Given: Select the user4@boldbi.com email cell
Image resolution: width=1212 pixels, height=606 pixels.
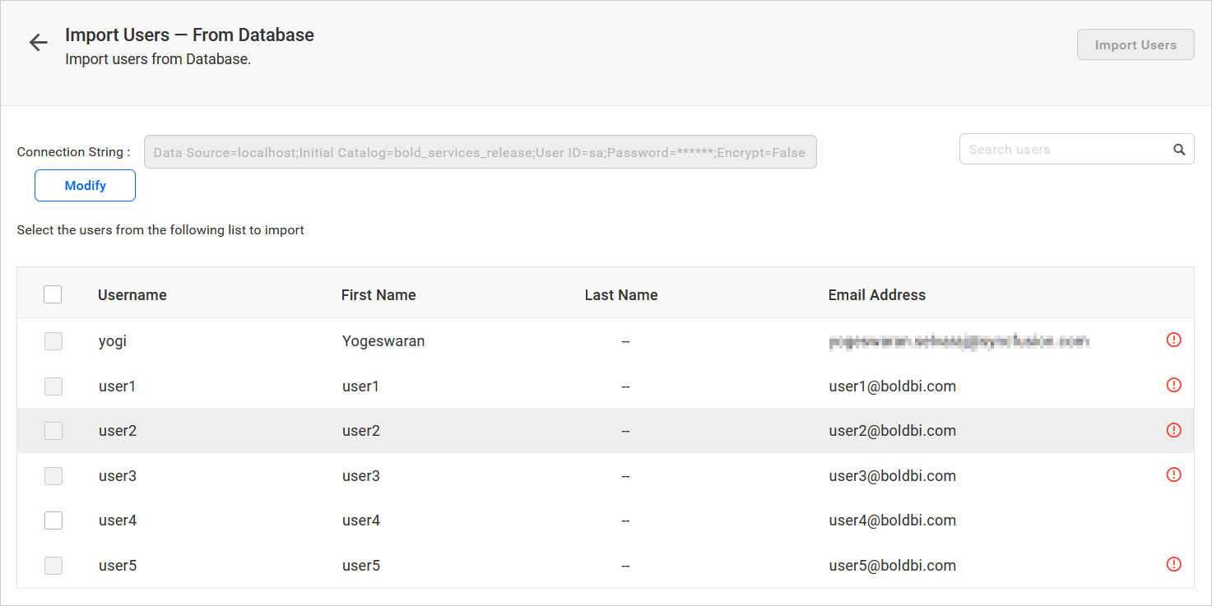Looking at the screenshot, I should click(893, 520).
